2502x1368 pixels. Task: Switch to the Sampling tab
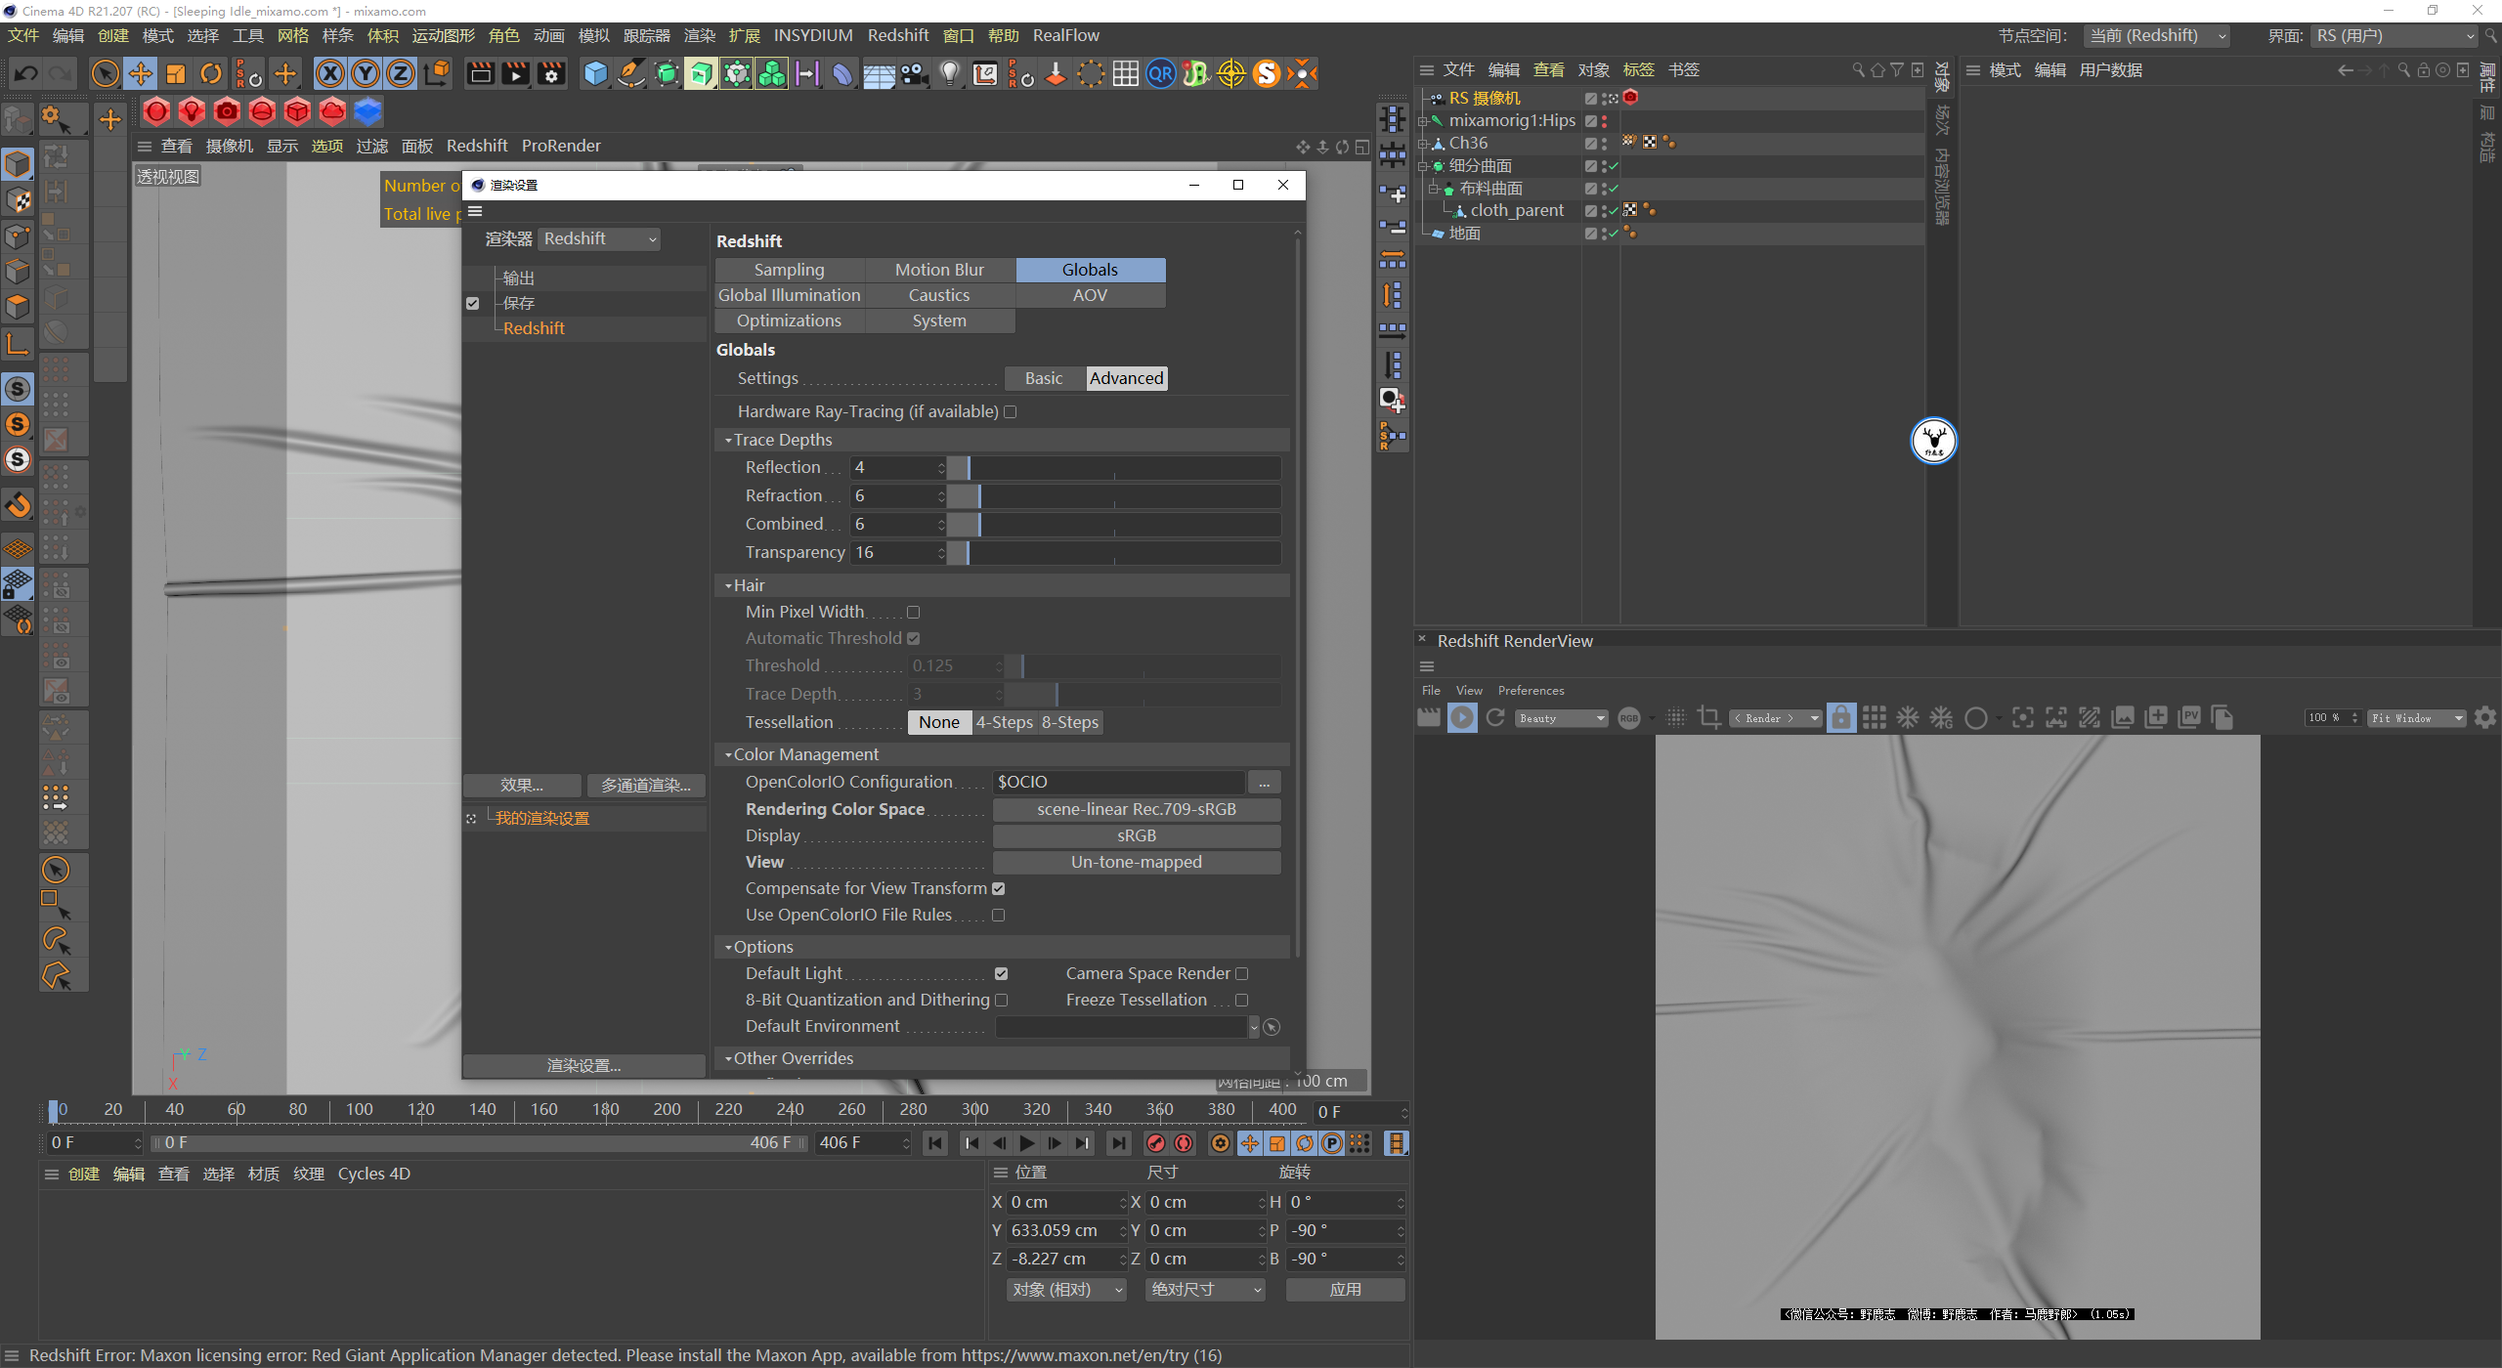789,270
